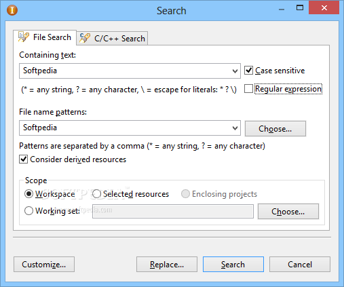Image resolution: width=344 pixels, height=287 pixels.
Task: Click the Customize... button
Action: tap(44, 265)
